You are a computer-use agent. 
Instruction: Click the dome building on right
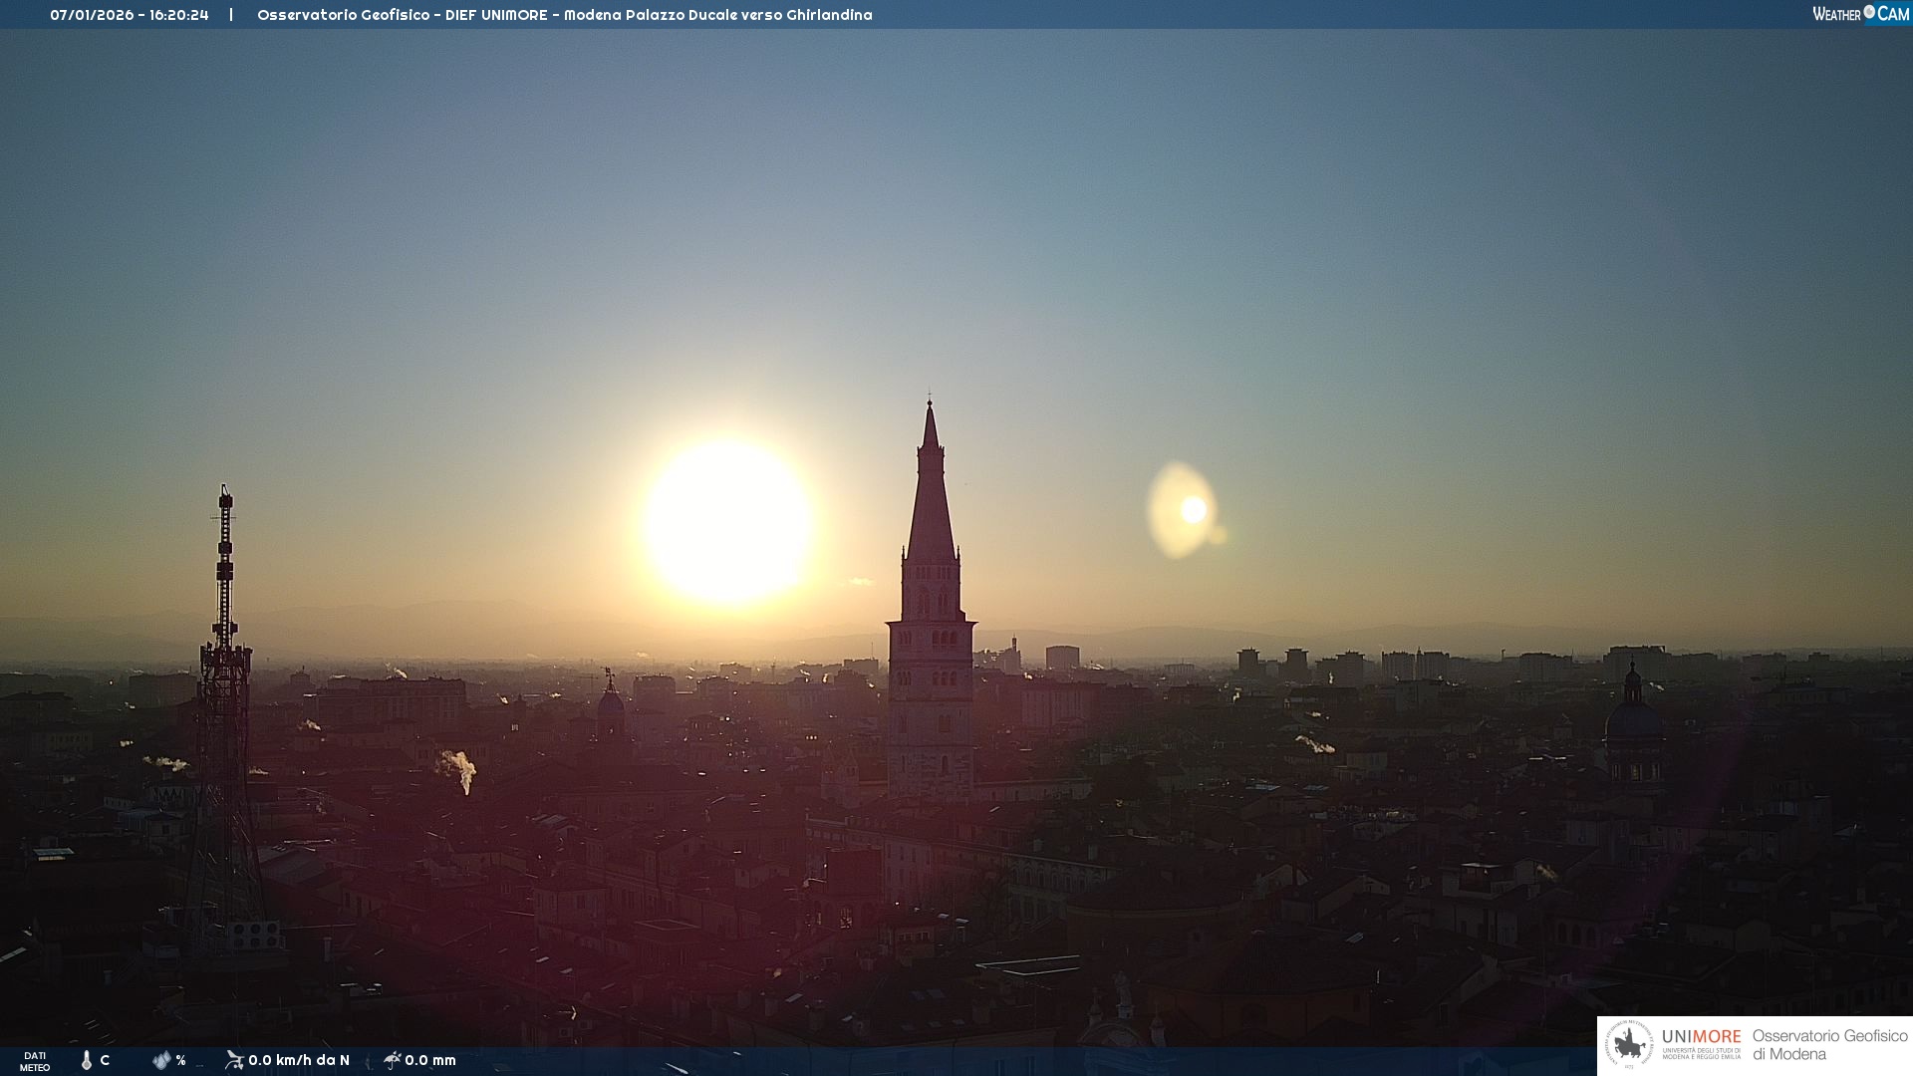pyautogui.click(x=1633, y=717)
